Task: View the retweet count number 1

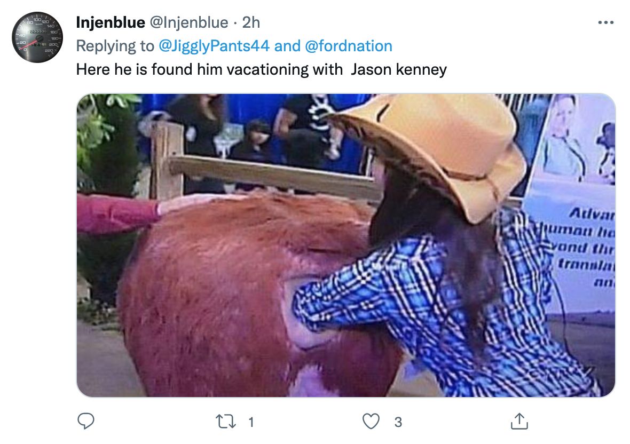Action: (251, 422)
